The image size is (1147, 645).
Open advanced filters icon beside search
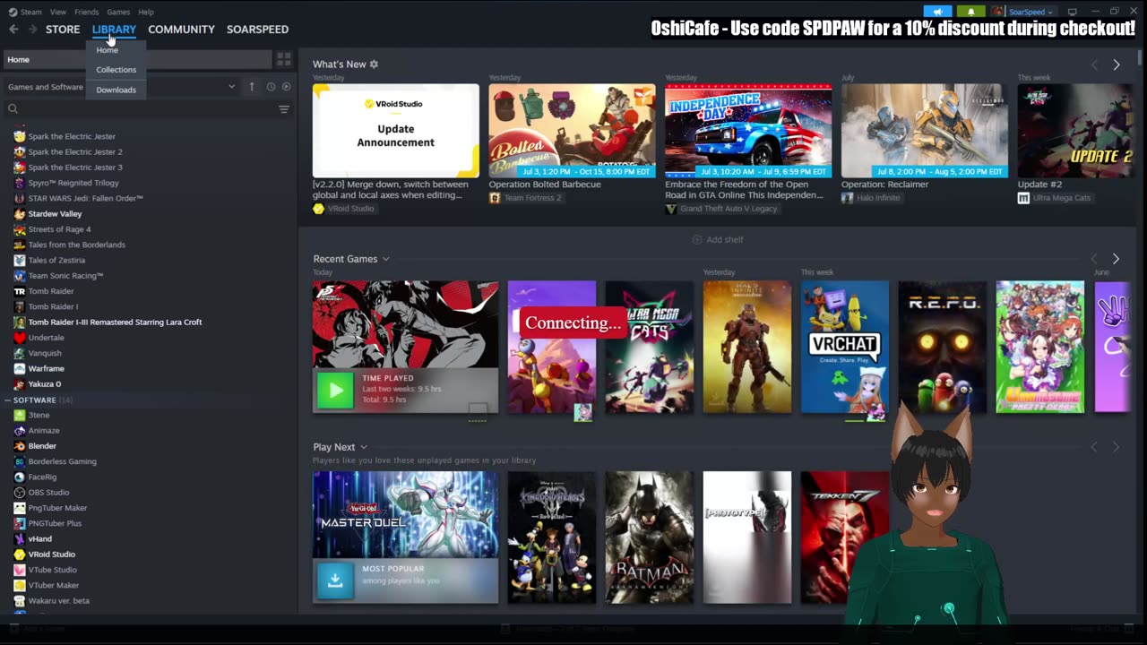tap(283, 109)
